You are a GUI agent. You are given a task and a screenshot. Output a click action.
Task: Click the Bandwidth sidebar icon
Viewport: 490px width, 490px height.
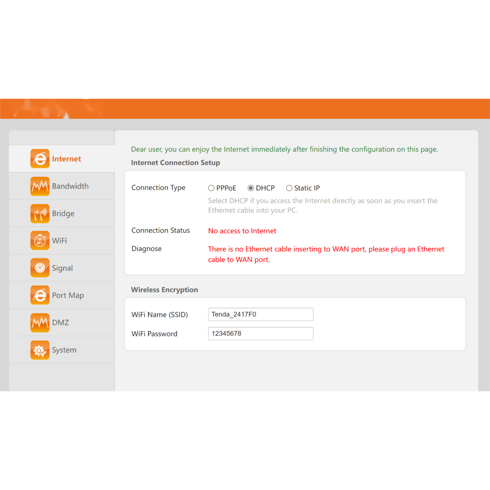pyautogui.click(x=40, y=186)
